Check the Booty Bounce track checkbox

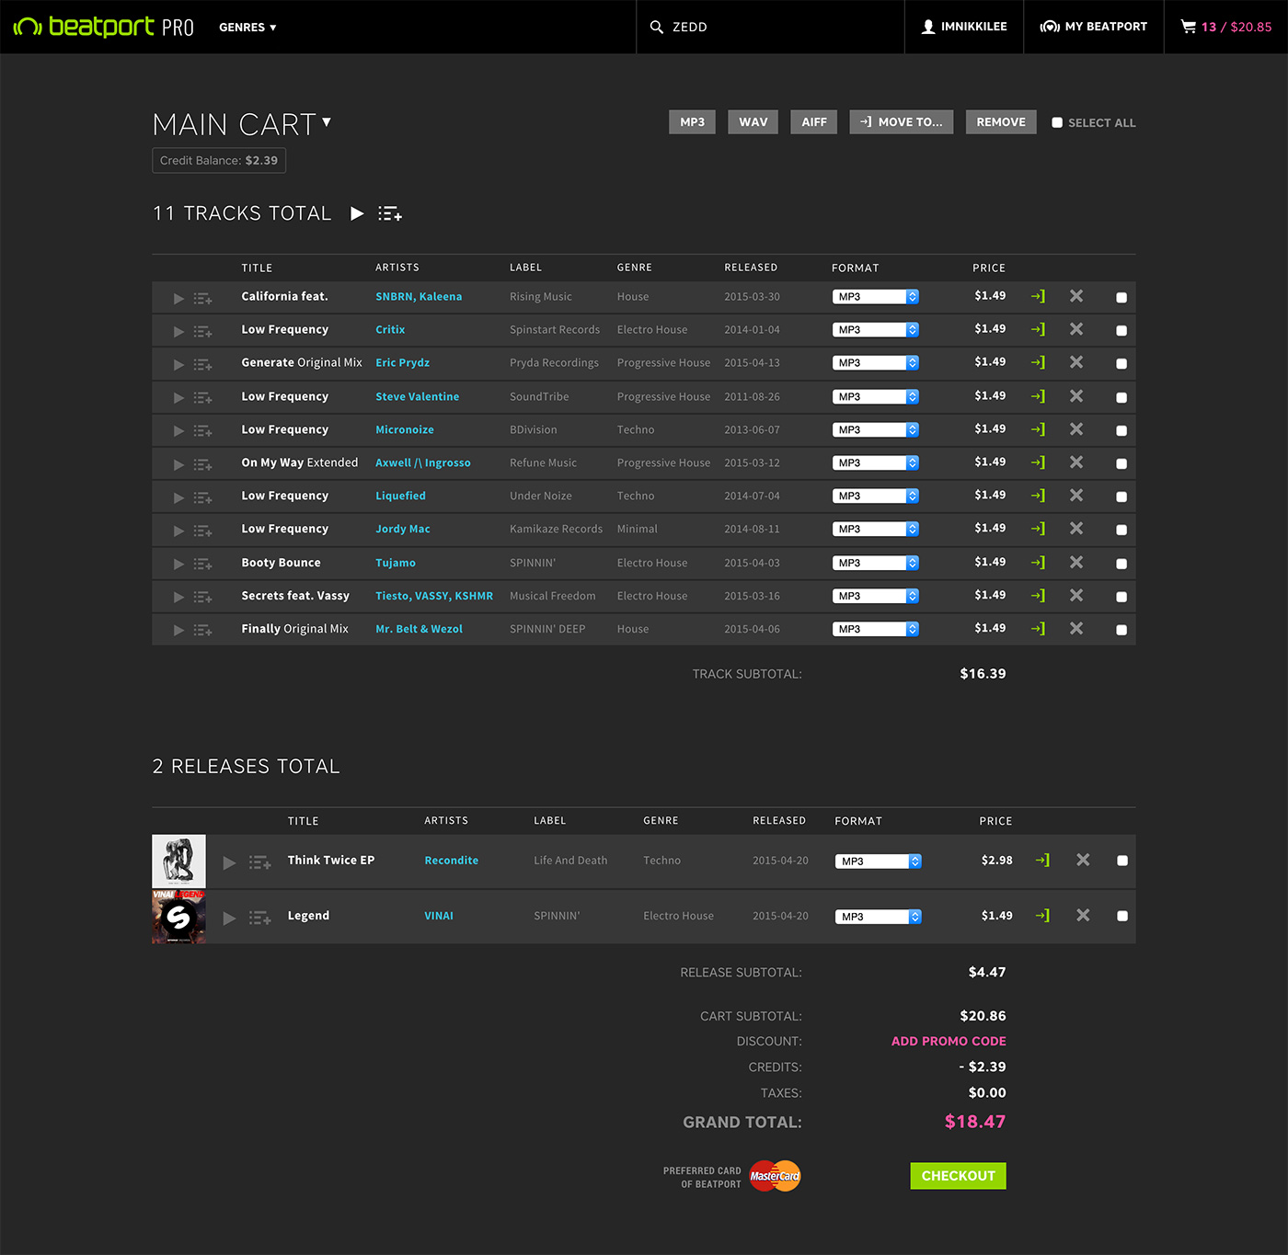[1121, 564]
